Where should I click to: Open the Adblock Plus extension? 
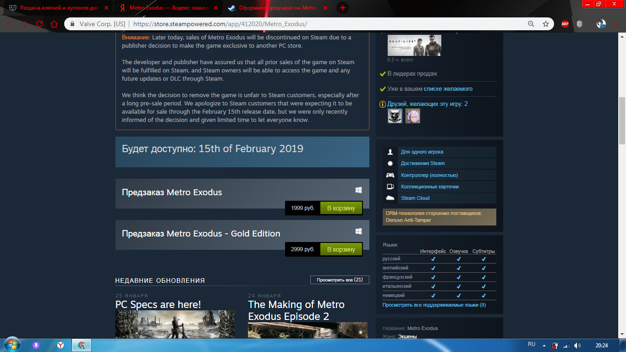(565, 24)
